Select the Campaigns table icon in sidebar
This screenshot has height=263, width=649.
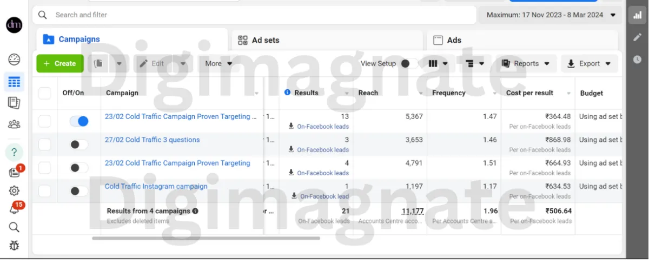coord(14,82)
